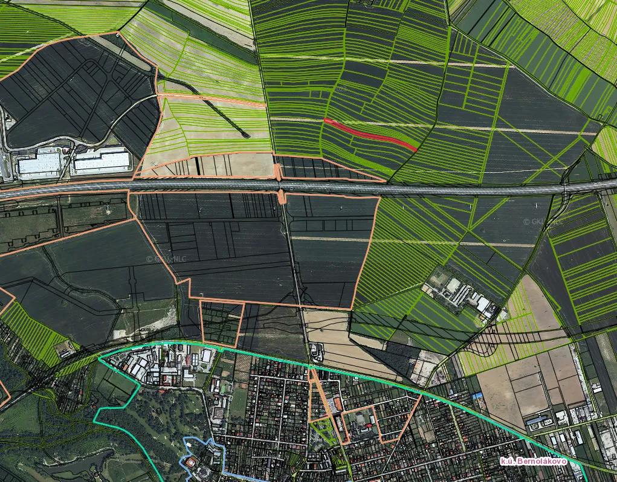The width and height of the screenshot is (617, 482).
Task: Click the k.ú. Bernolákovo cadastral label
Action: pyautogui.click(x=534, y=461)
